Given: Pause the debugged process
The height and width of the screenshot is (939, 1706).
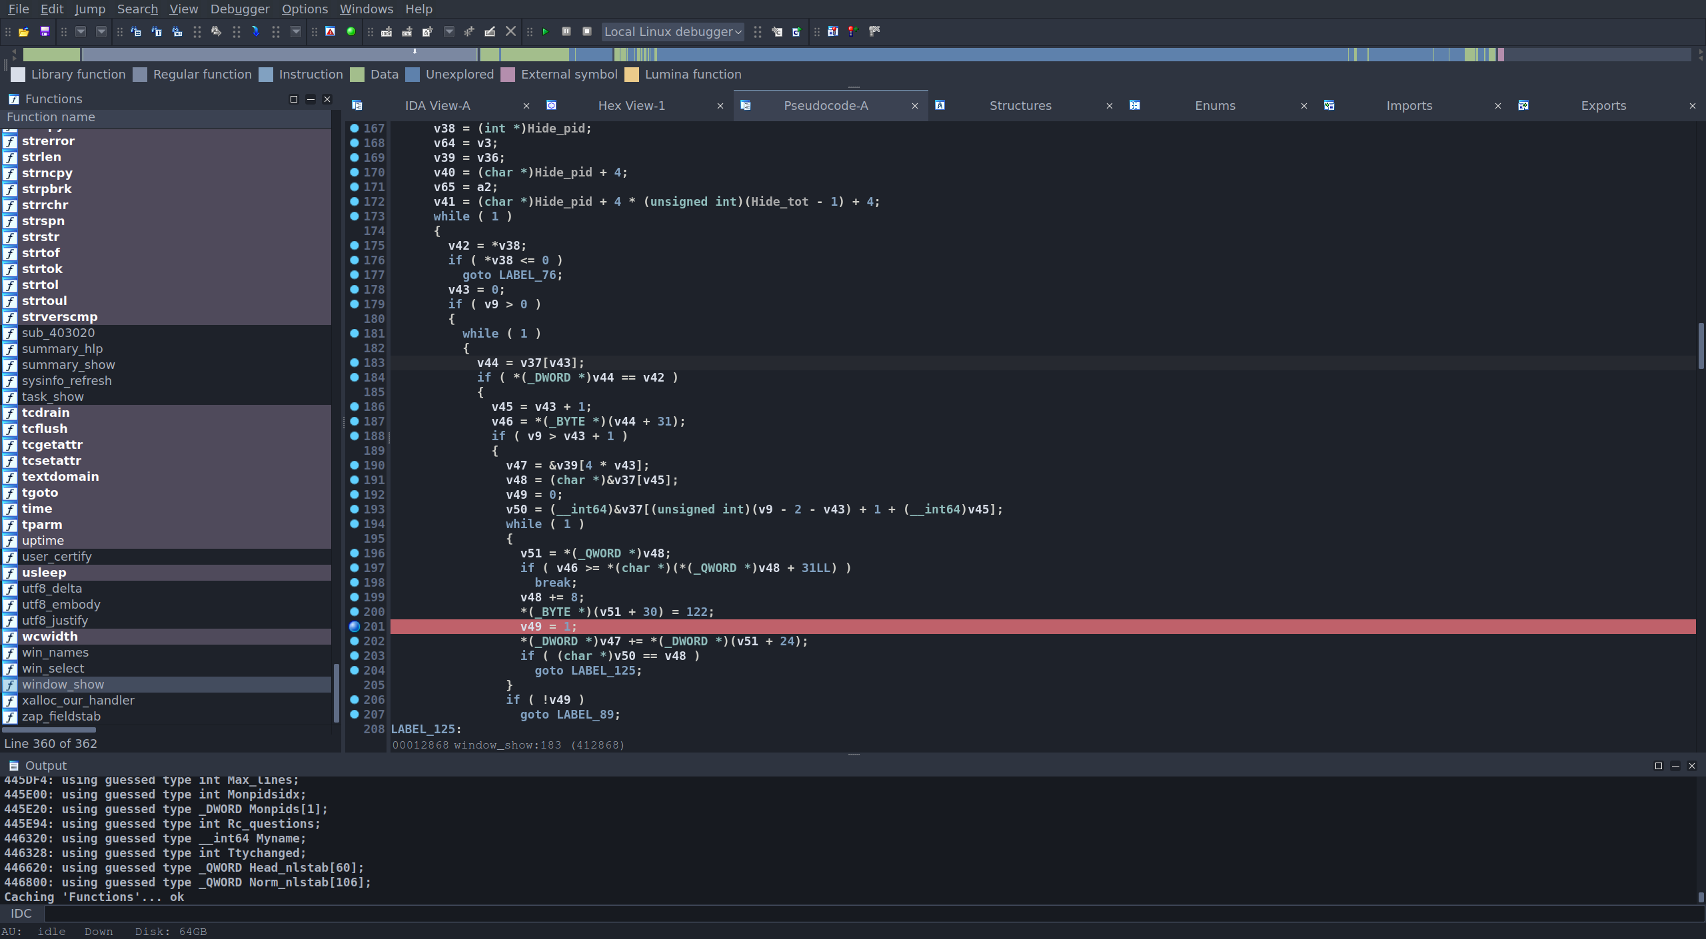Looking at the screenshot, I should pyautogui.click(x=566, y=31).
